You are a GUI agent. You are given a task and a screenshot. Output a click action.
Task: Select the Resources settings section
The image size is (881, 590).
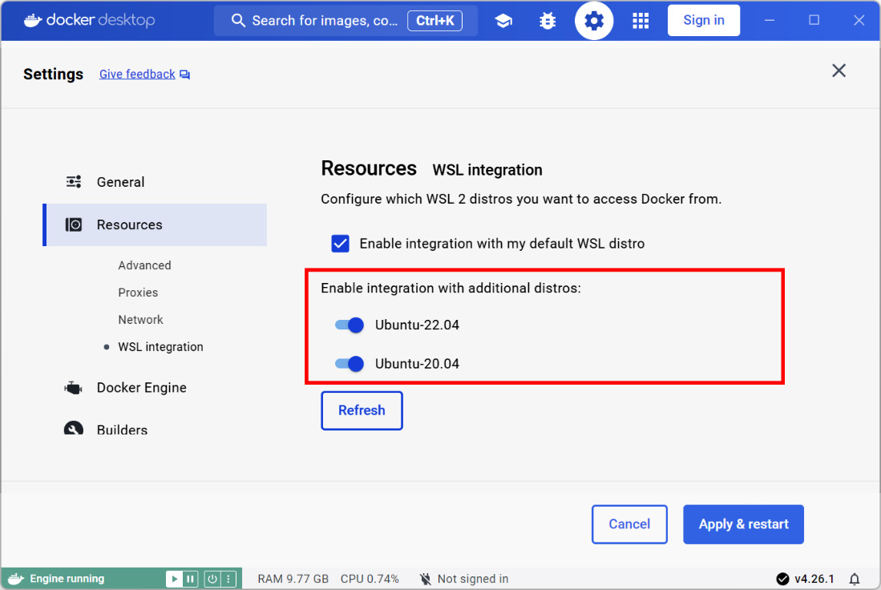click(x=156, y=224)
